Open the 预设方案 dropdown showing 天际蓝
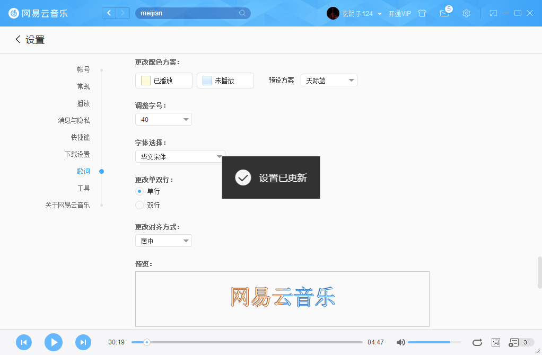 [x=329, y=79]
